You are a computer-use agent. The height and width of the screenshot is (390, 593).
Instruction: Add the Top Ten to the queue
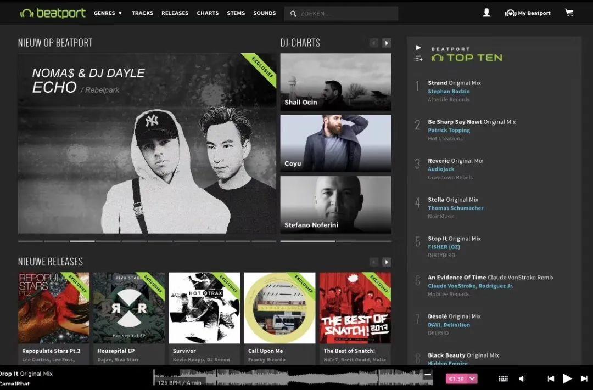(418, 58)
